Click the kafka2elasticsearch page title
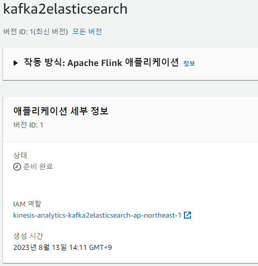This screenshot has height=266, width=258. (x=65, y=9)
